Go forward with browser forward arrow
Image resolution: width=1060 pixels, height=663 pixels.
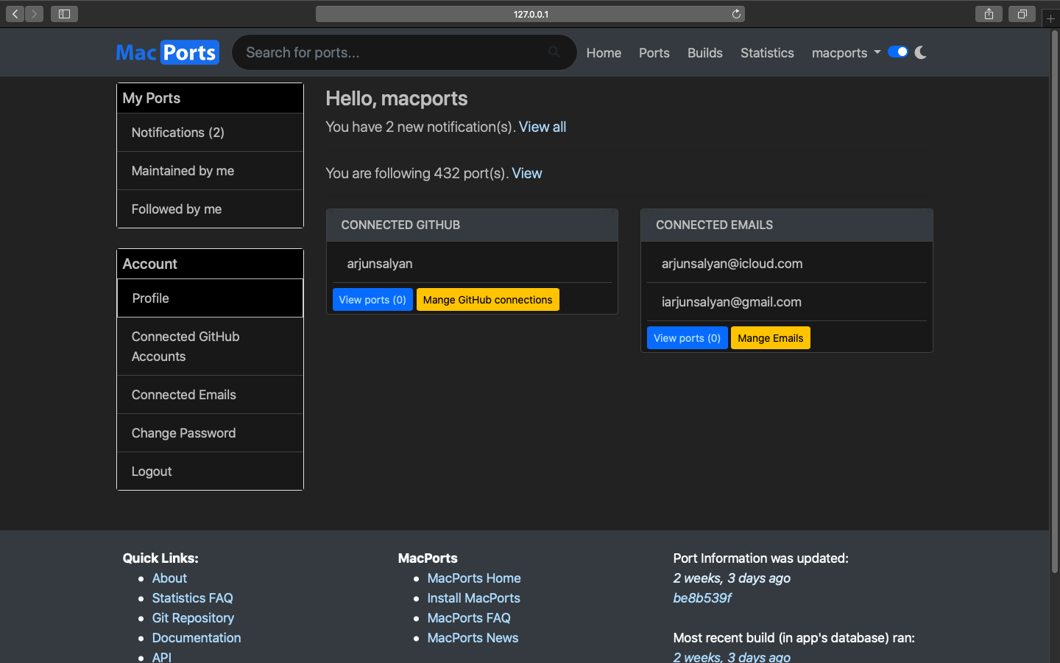[x=34, y=14]
